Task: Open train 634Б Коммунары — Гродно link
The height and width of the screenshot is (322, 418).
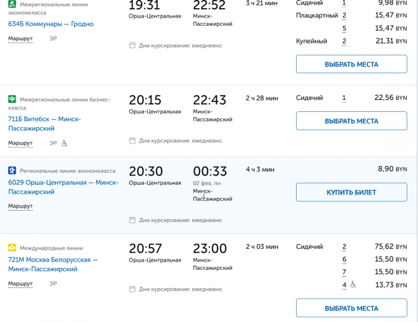Action: (x=51, y=24)
